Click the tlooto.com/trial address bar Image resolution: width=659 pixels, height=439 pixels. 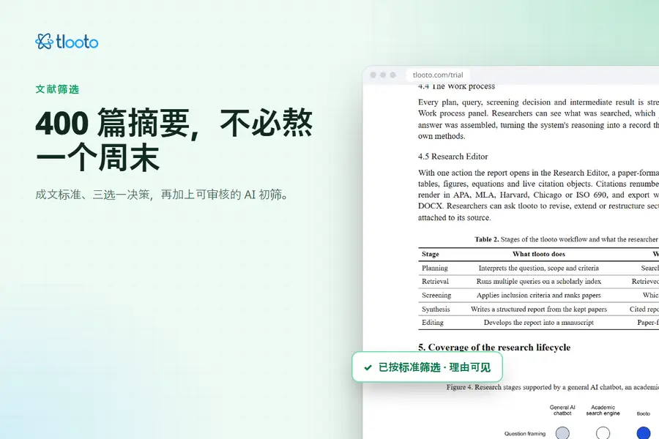pos(438,75)
